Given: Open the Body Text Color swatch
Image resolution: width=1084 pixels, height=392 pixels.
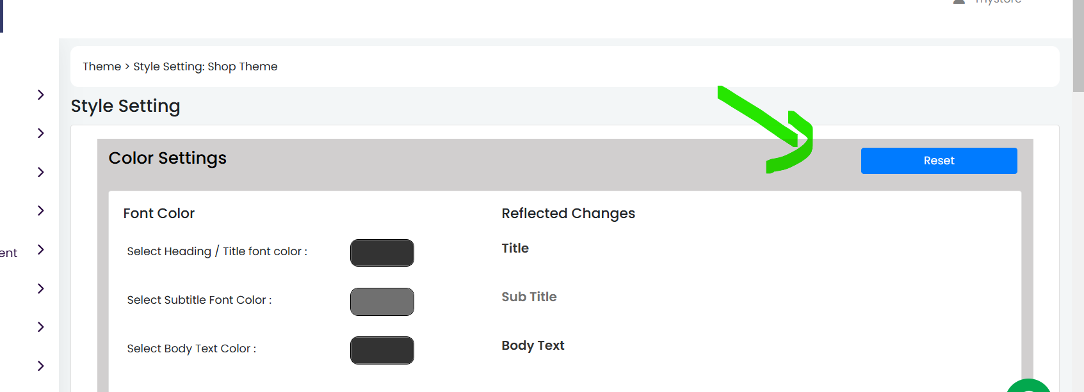Looking at the screenshot, I should click(x=382, y=350).
